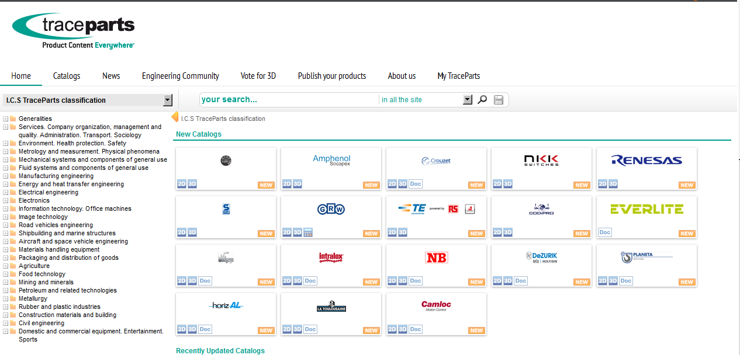
Task: Click the Doc icon on La Toulousaine card
Action: (310, 329)
